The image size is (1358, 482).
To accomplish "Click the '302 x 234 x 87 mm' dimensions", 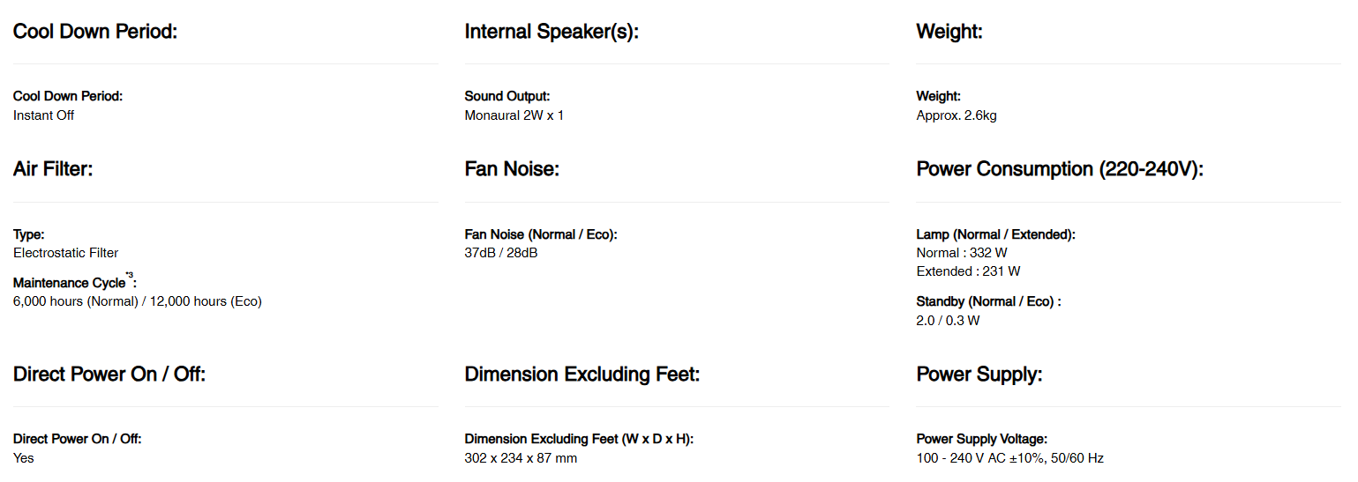I will point(521,458).
